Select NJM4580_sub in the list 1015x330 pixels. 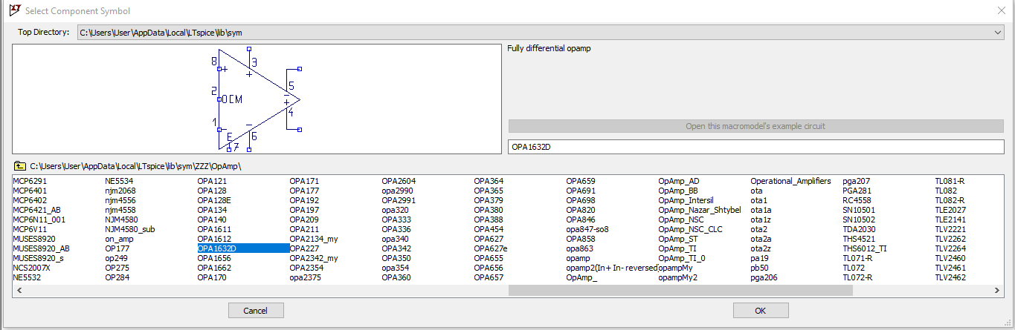[130, 229]
